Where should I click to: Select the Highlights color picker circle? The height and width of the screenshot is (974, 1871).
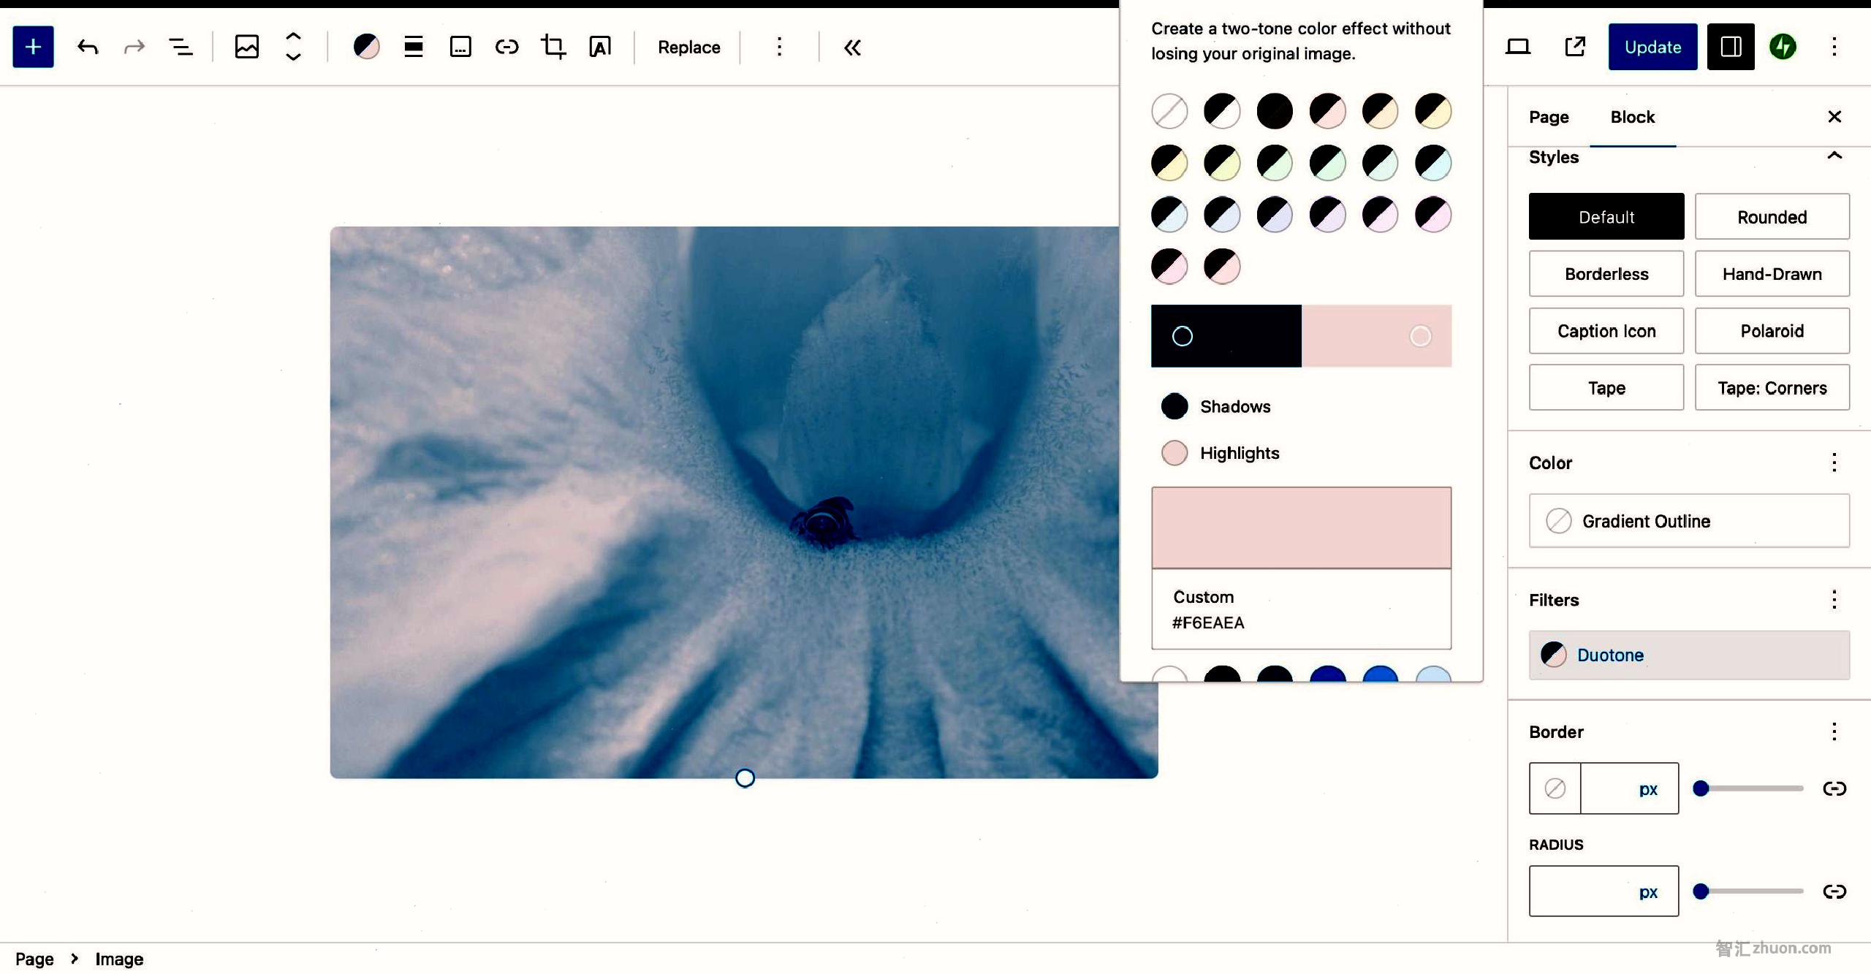[1173, 453]
